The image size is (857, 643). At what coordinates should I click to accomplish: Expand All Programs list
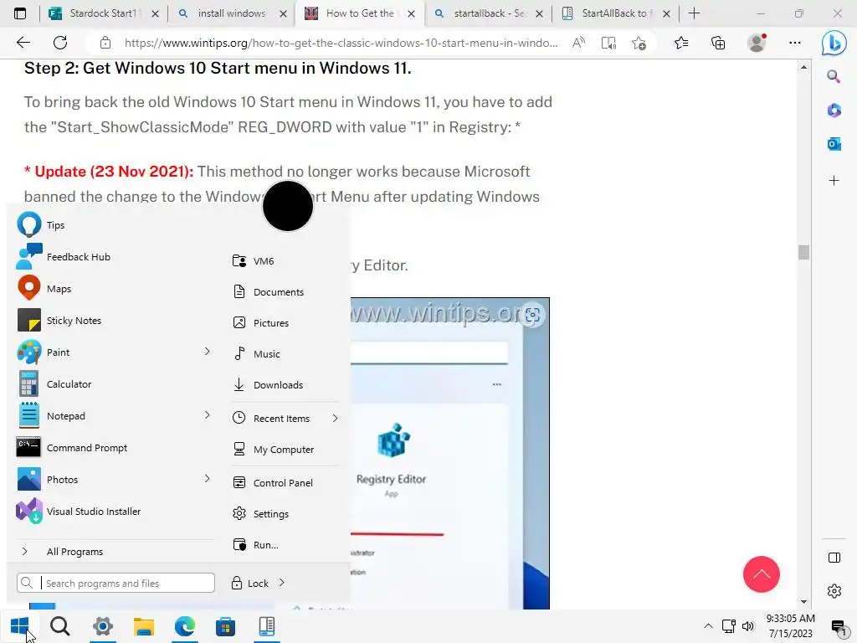point(113,552)
